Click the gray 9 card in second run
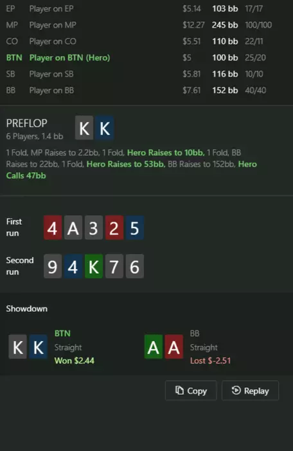 (x=53, y=266)
